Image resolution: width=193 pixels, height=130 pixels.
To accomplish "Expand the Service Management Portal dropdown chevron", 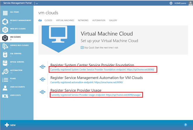I will tap(37, 4).
